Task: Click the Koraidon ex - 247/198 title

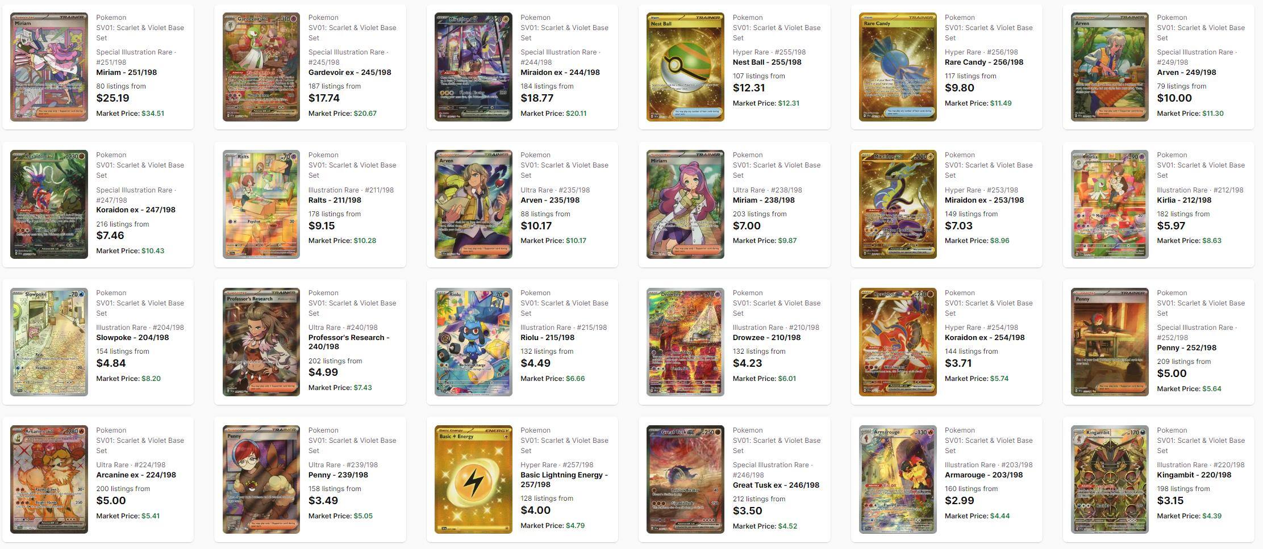Action: tap(136, 210)
